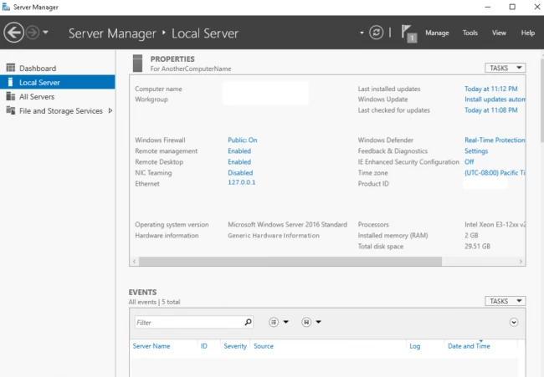Open last installed updates Today at 11:12 PM
544x377 pixels.
point(491,89)
